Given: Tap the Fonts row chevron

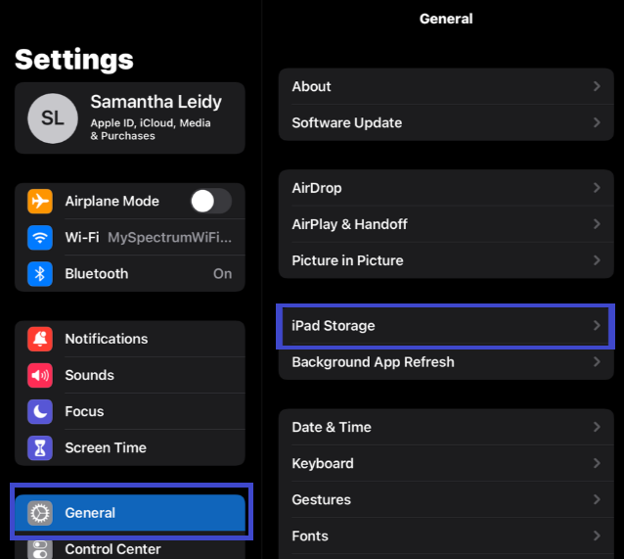Looking at the screenshot, I should point(597,536).
